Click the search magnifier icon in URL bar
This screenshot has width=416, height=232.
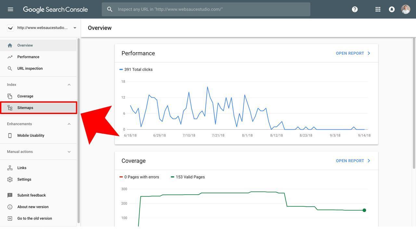pos(110,9)
